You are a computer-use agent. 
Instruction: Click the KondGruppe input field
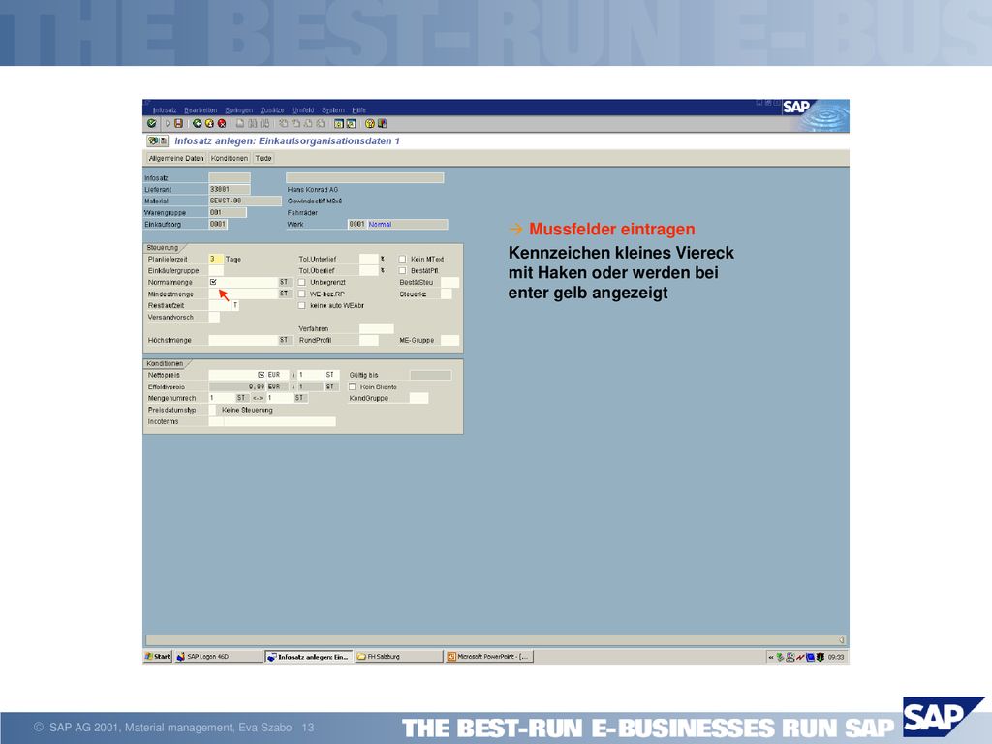(x=418, y=398)
